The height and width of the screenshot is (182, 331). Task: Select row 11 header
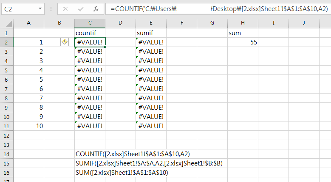pos(6,126)
